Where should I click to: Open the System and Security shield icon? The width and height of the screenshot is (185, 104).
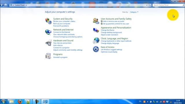[48, 21]
